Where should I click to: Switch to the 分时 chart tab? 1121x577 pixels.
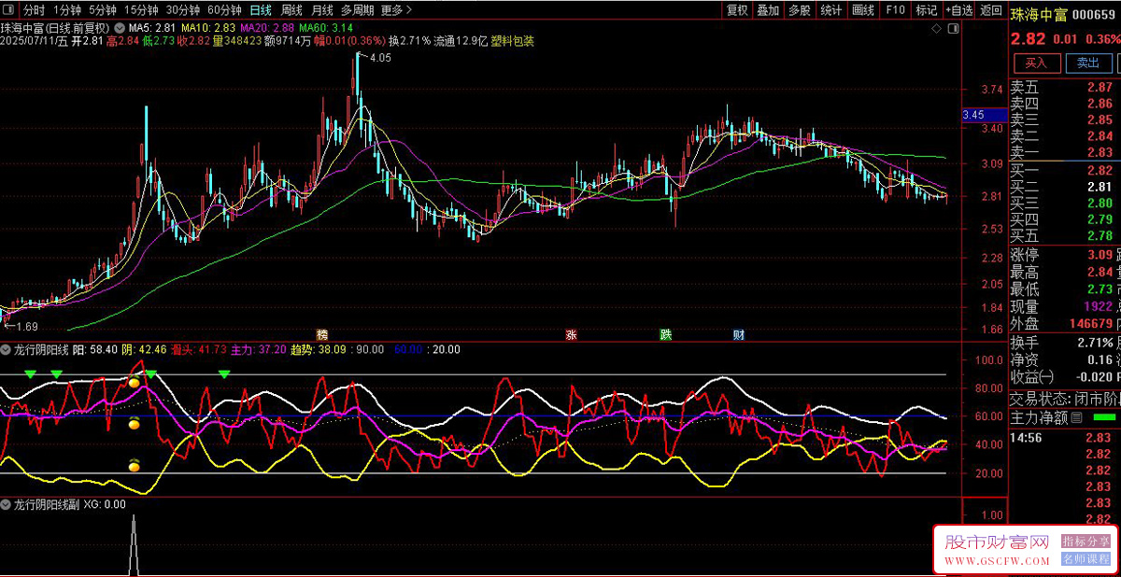click(x=34, y=10)
